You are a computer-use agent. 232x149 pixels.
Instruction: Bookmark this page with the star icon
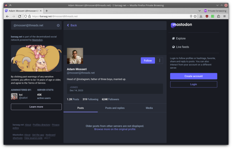point(195,16)
